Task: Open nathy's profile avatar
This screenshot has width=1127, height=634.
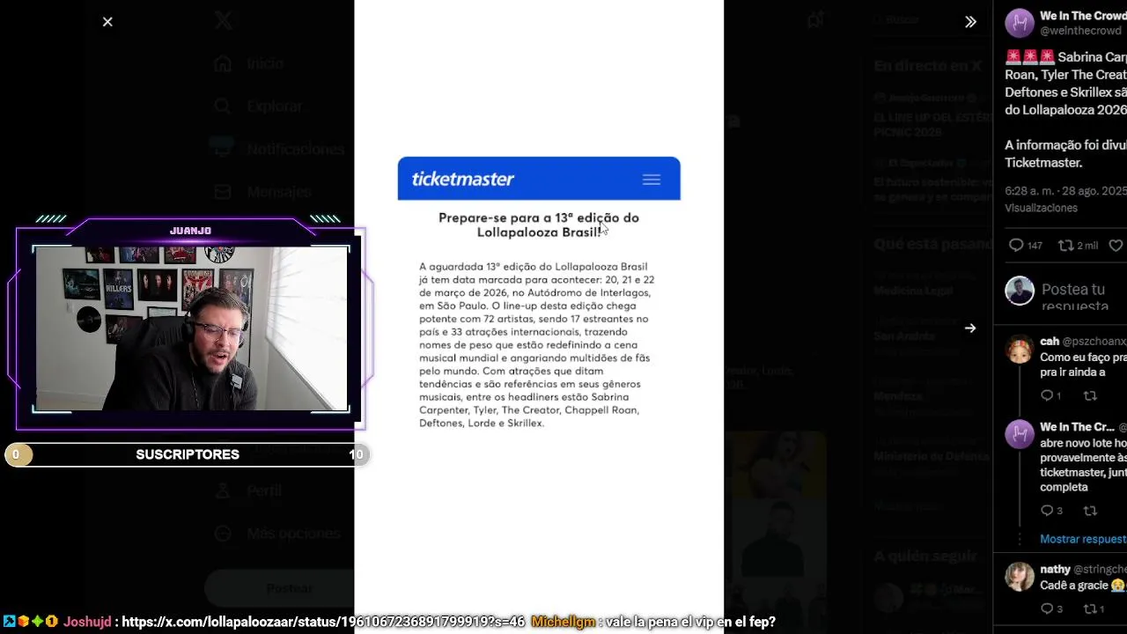Action: pos(1020,577)
